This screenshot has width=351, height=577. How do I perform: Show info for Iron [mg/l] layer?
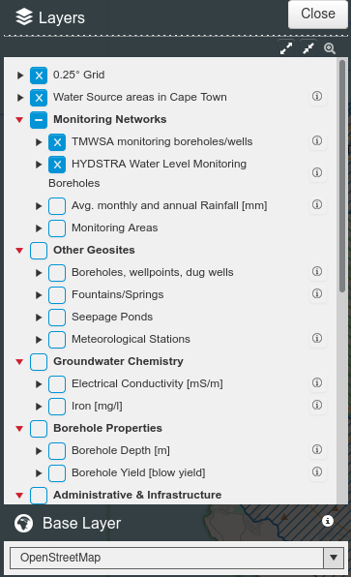(317, 406)
